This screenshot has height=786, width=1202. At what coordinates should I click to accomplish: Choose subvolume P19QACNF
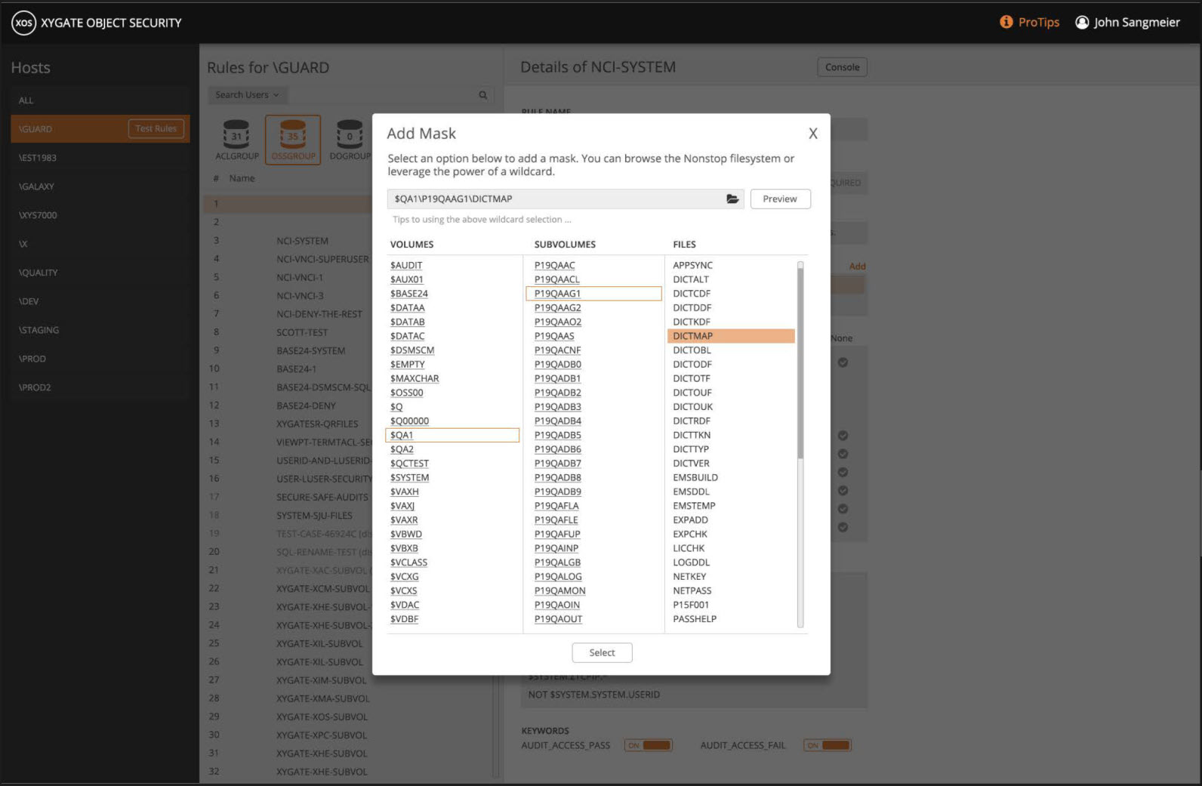[x=557, y=350]
